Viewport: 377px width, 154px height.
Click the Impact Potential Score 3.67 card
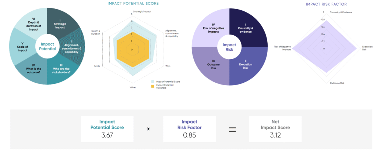tap(107, 129)
